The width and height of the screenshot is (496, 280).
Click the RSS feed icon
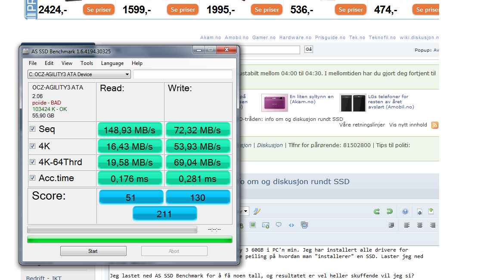434,125
